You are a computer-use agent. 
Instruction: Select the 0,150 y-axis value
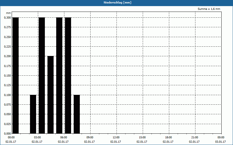pyautogui.click(x=8, y=76)
